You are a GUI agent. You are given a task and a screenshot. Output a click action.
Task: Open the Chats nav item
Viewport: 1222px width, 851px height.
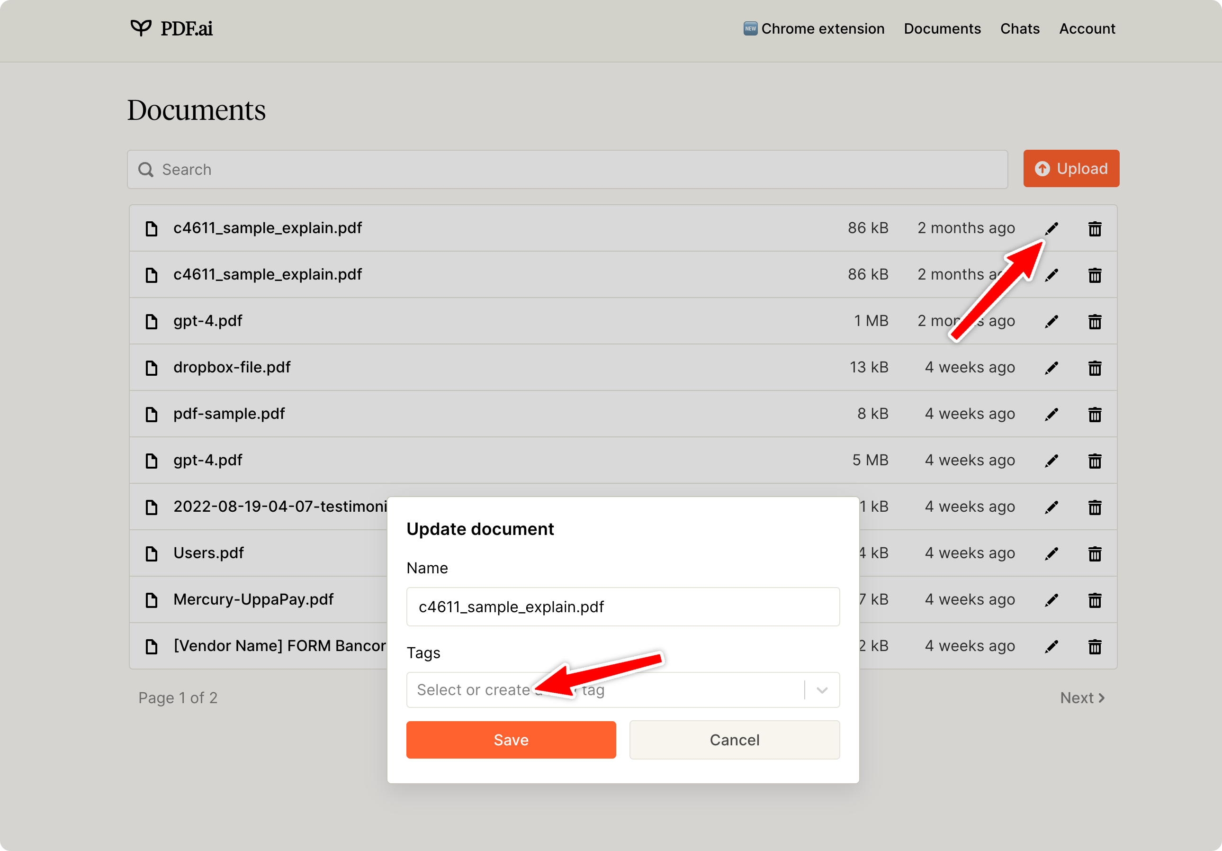point(1019,29)
